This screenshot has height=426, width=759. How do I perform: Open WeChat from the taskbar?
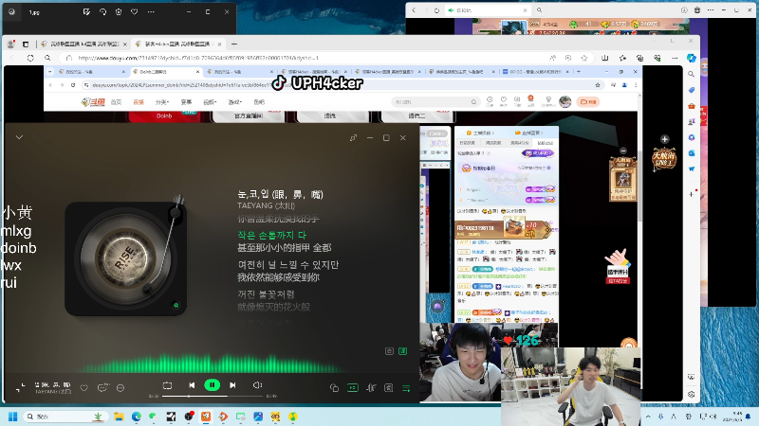pyautogui.click(x=154, y=417)
